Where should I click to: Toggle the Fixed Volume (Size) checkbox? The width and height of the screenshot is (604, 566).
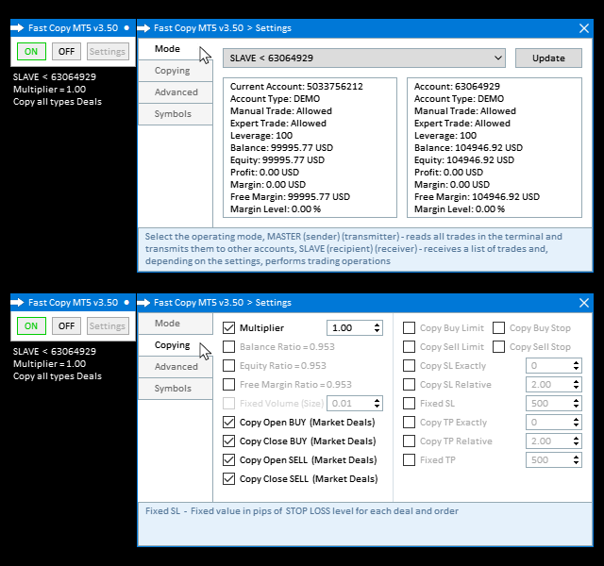tap(228, 404)
